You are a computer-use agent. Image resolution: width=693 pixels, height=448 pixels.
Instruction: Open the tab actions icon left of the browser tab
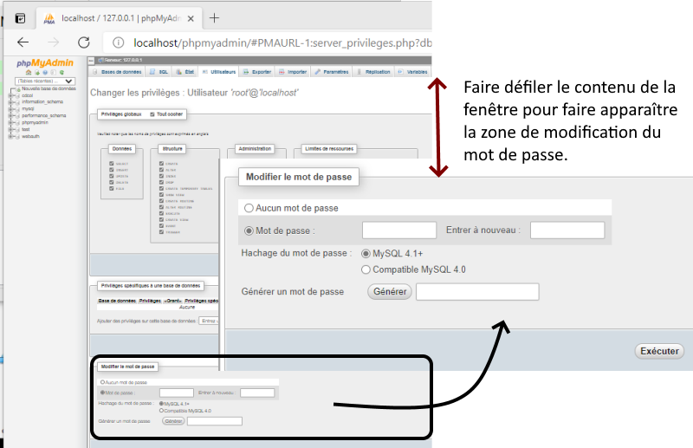point(20,18)
